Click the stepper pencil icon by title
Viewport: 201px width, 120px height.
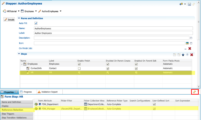(3, 4)
